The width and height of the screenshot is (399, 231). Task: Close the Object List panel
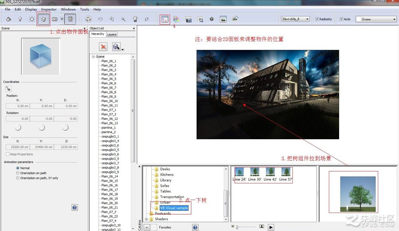pos(134,28)
